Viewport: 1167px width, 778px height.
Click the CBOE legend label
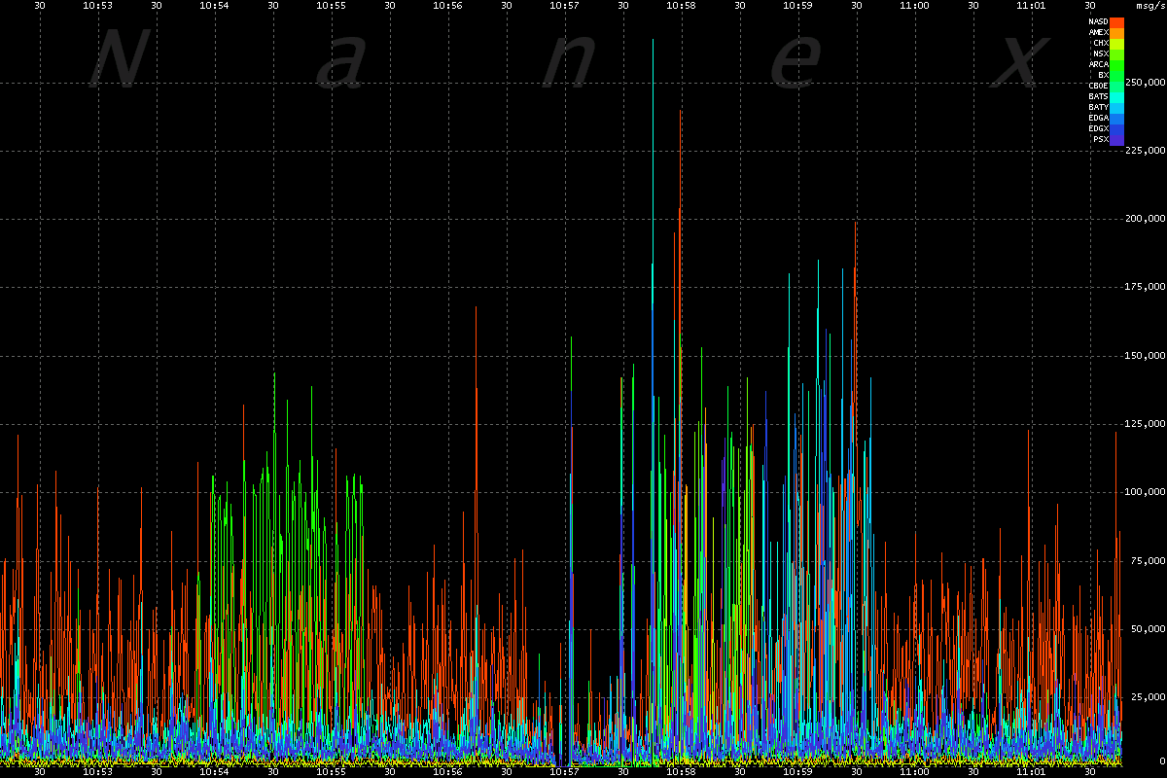[x=1099, y=86]
